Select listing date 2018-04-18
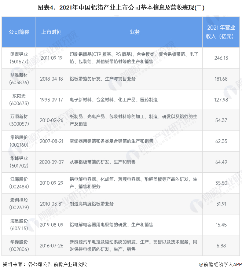This screenshot has height=272, width=242. [51, 79]
